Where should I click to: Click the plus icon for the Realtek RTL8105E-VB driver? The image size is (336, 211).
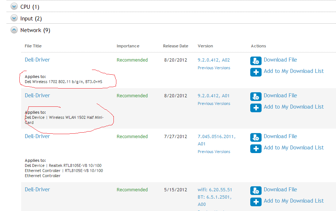[x=256, y=149]
